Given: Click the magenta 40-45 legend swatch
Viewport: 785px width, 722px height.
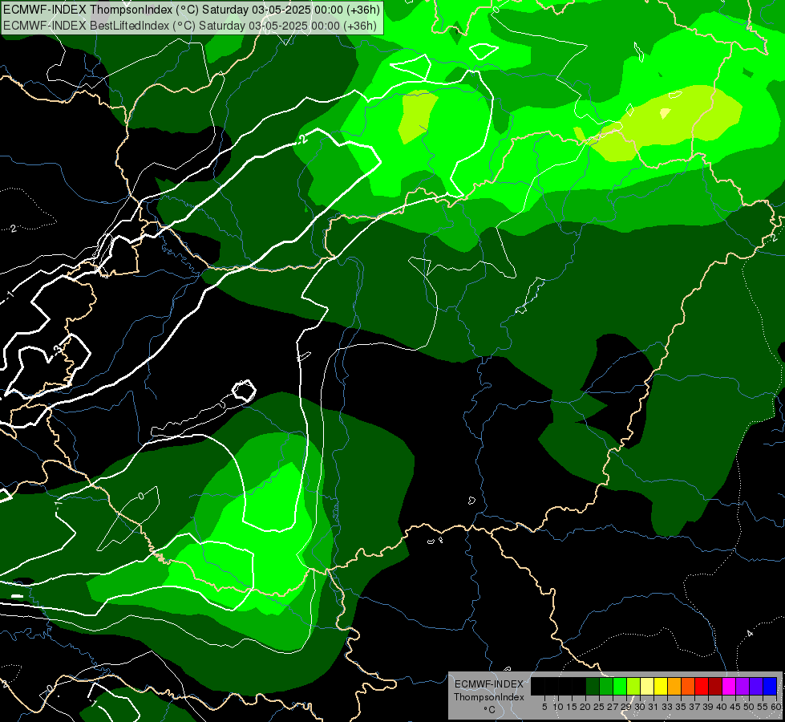Looking at the screenshot, I should (729, 686).
